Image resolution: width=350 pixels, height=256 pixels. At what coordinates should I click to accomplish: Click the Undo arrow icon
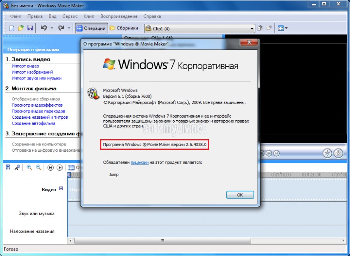(x=44, y=28)
